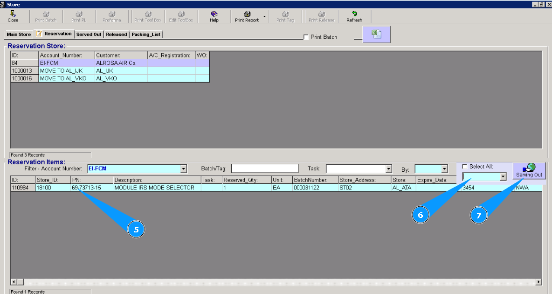The height and width of the screenshot is (294, 552).
Task: Enable the Print Batch checkbox
Action: (306, 37)
